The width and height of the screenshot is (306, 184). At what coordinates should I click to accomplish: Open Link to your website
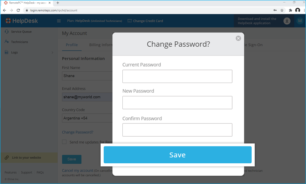[x=26, y=158]
